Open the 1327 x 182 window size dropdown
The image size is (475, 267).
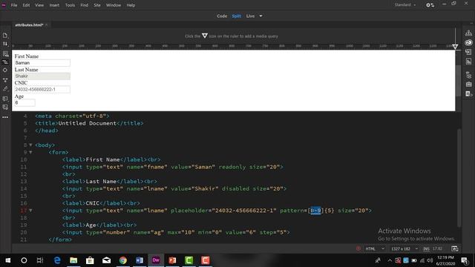[404, 249]
